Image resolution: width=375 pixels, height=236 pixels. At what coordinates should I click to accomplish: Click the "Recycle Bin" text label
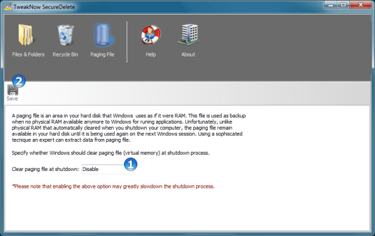pos(65,55)
